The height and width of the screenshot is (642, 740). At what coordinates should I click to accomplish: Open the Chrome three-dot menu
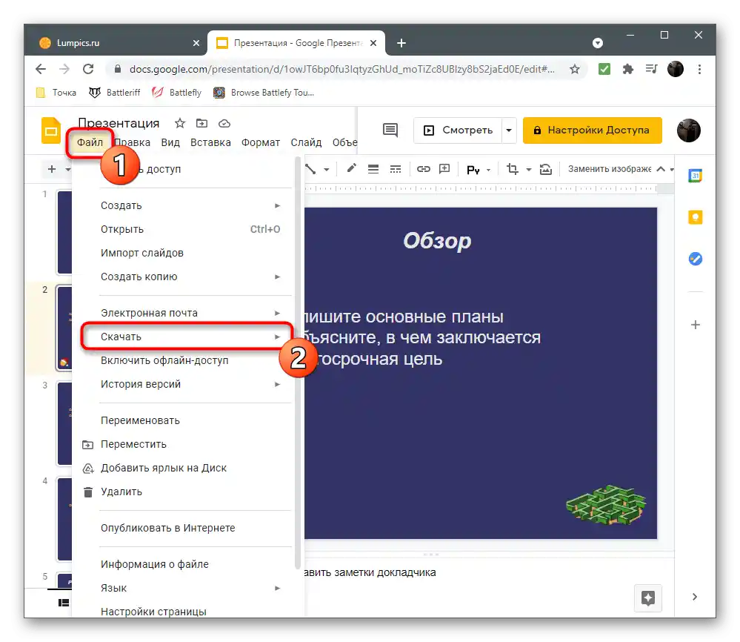pos(699,70)
